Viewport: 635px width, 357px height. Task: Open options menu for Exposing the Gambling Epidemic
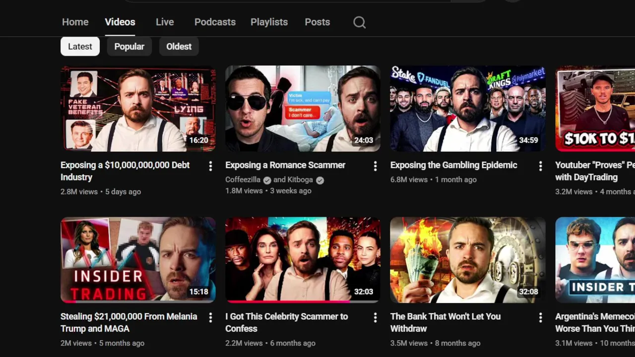tap(540, 166)
